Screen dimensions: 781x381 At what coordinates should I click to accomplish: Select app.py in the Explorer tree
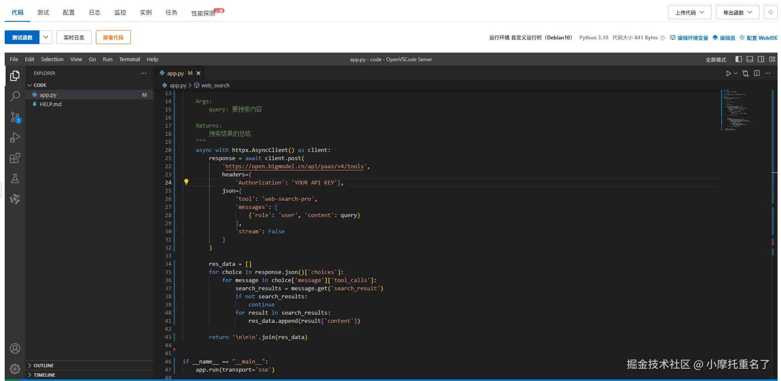click(89, 95)
